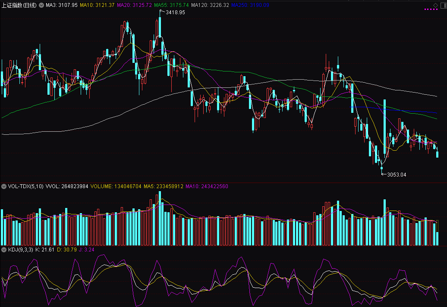The height and width of the screenshot is (307, 447).
Task: Click the diamond icon at top right
Action: (x=435, y=5)
